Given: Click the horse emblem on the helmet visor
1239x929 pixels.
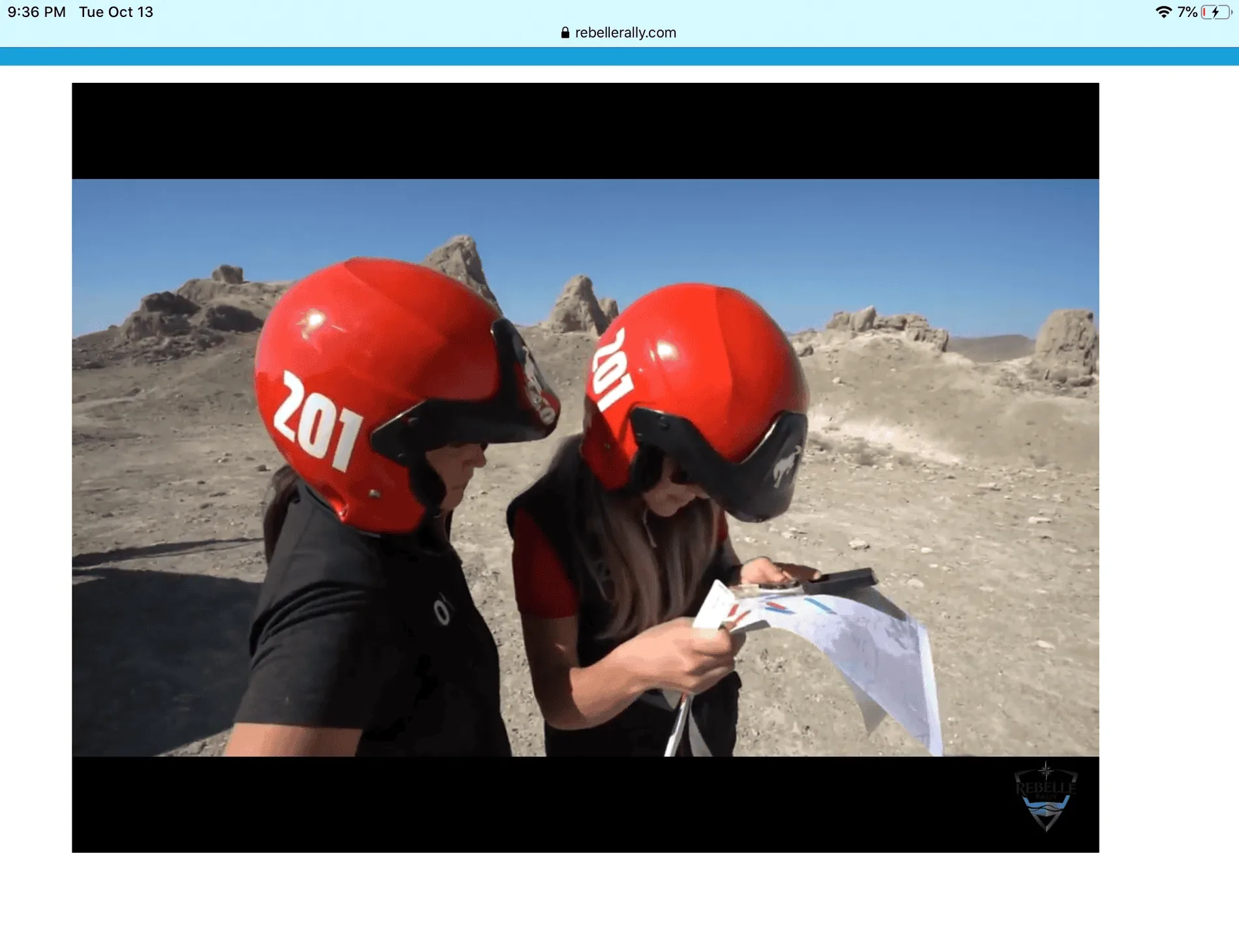Looking at the screenshot, I should point(787,465).
